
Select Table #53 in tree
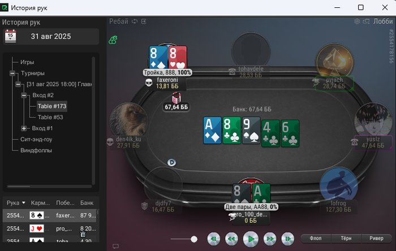point(50,117)
